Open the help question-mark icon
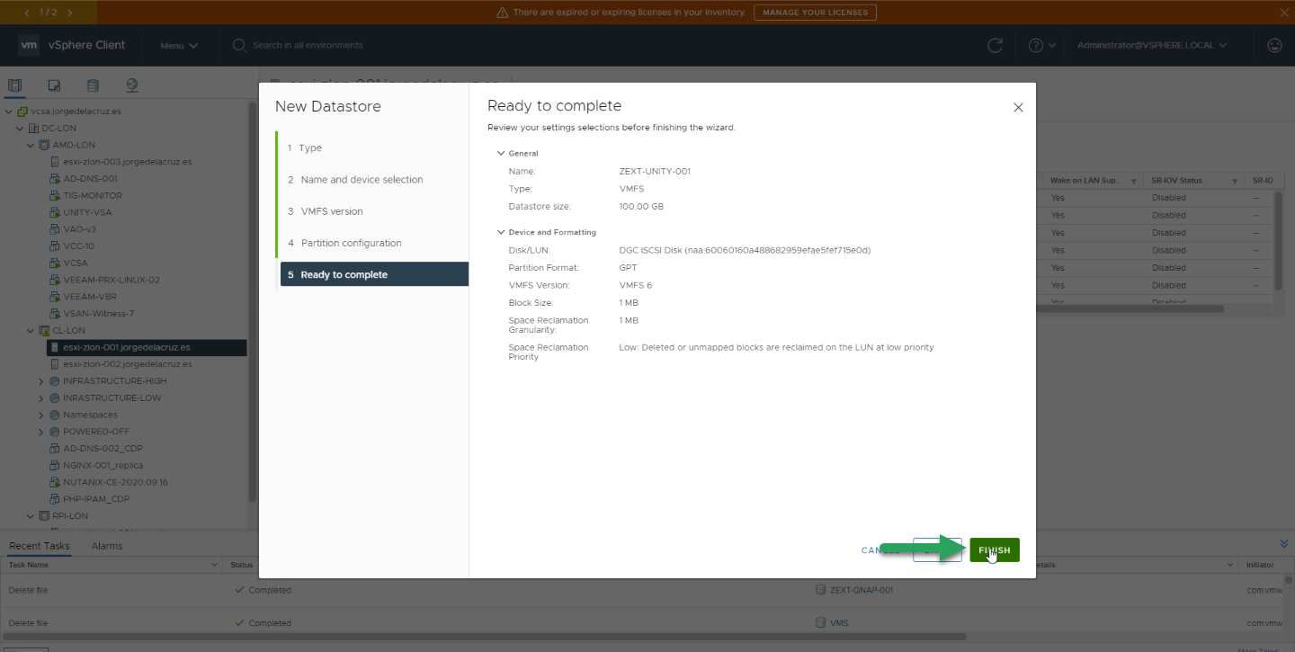 [x=1036, y=45]
